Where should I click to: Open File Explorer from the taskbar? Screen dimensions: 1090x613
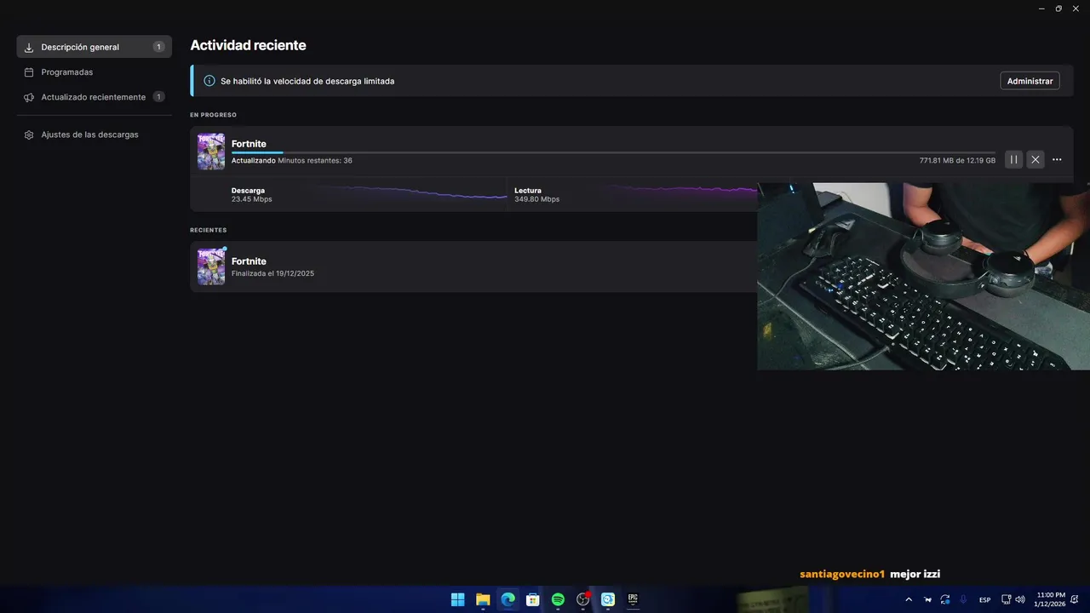tap(483, 599)
